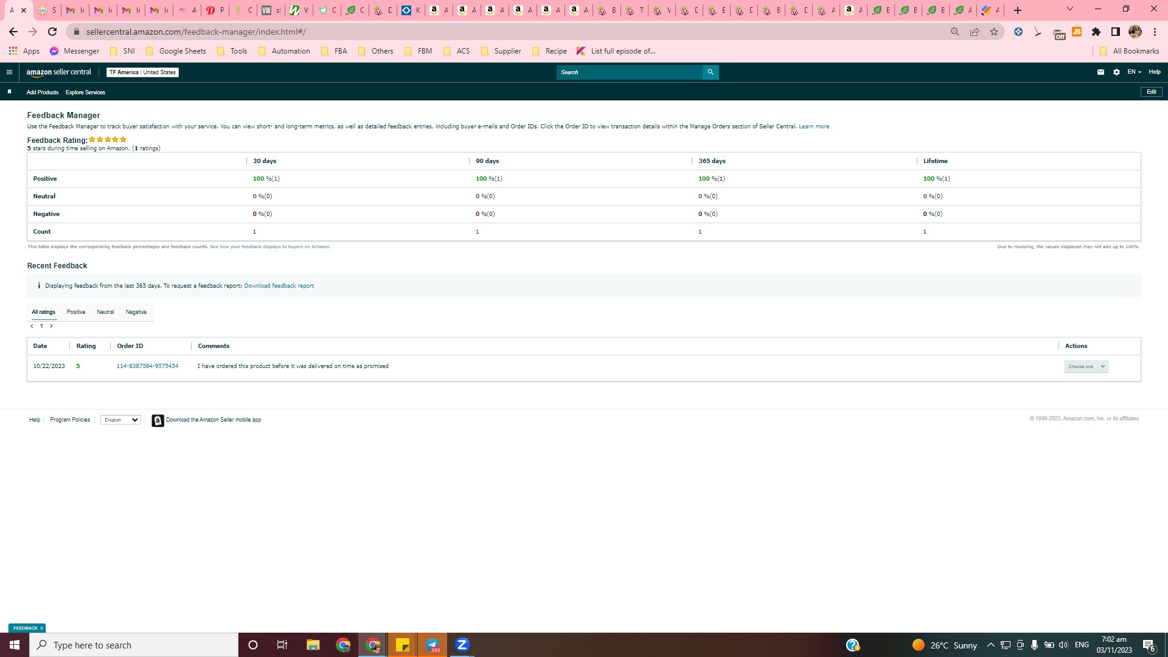Screen dimensions: 1168x657
Task: Open Explore Services
Action: click(85, 92)
